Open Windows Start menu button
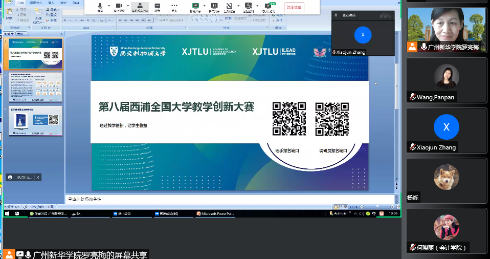Screen dimensions: 490x259 7,213
